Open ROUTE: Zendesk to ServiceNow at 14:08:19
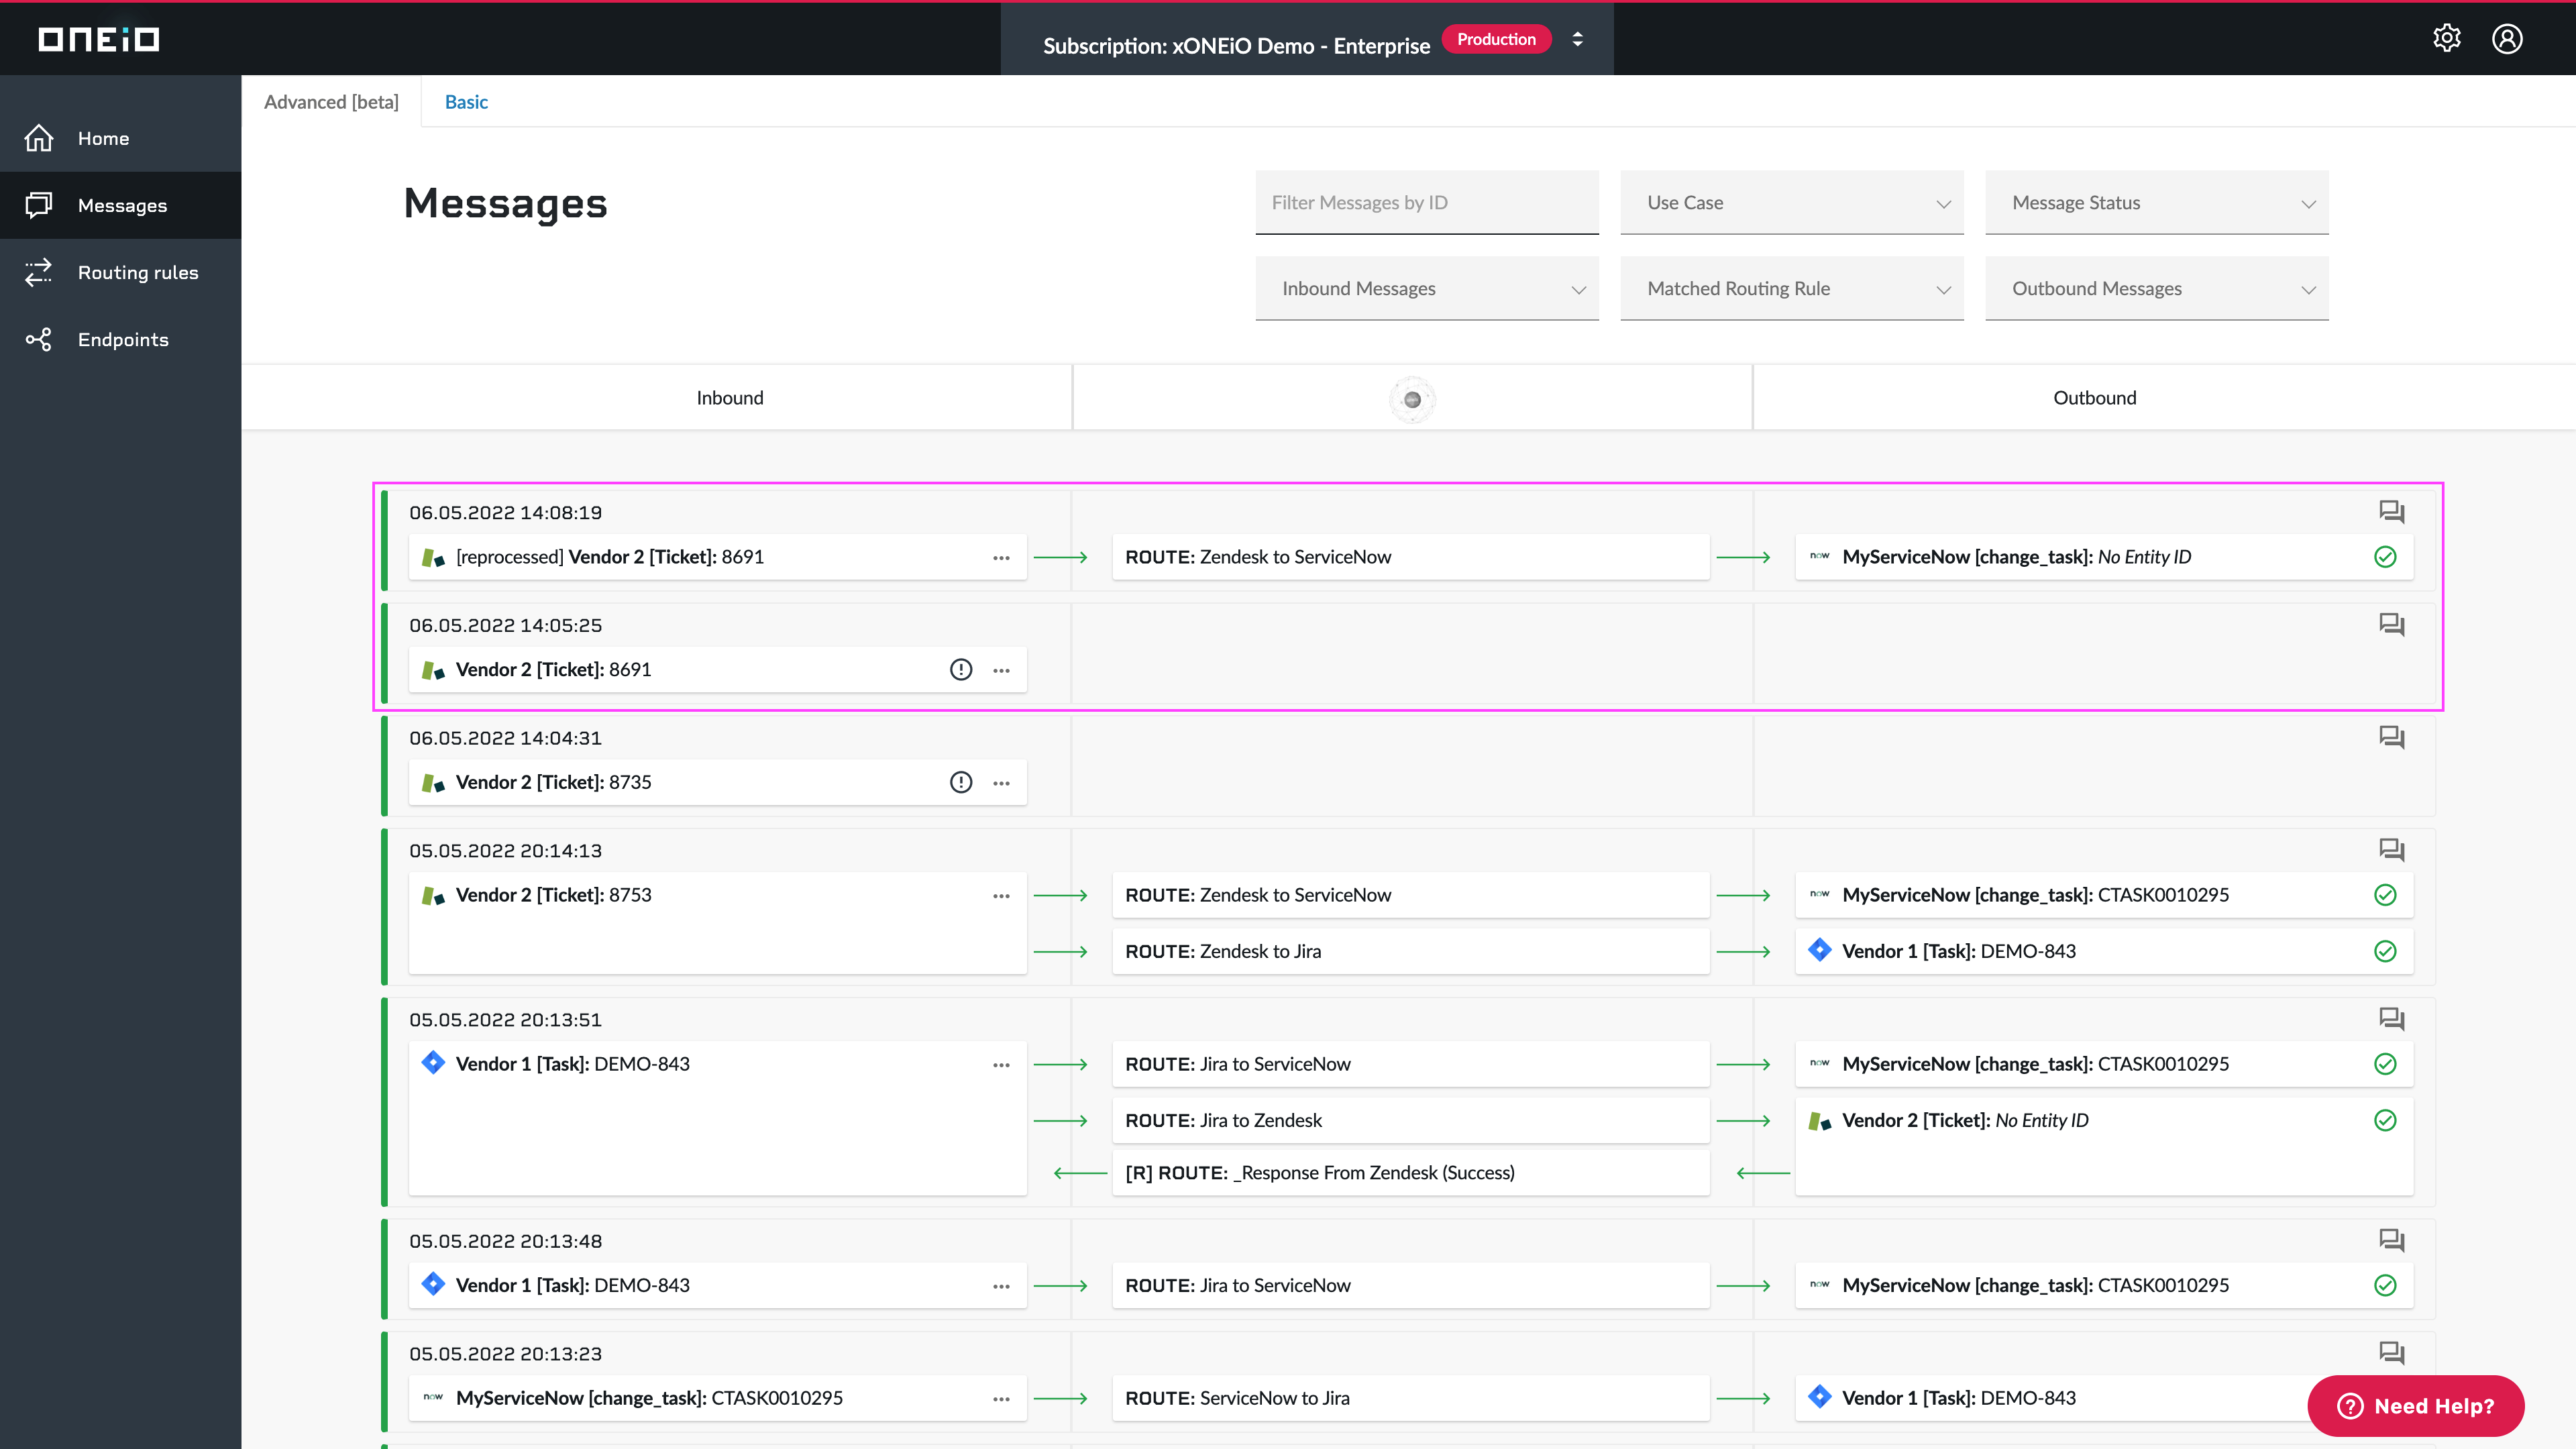The height and width of the screenshot is (1449, 2576). 1410,557
